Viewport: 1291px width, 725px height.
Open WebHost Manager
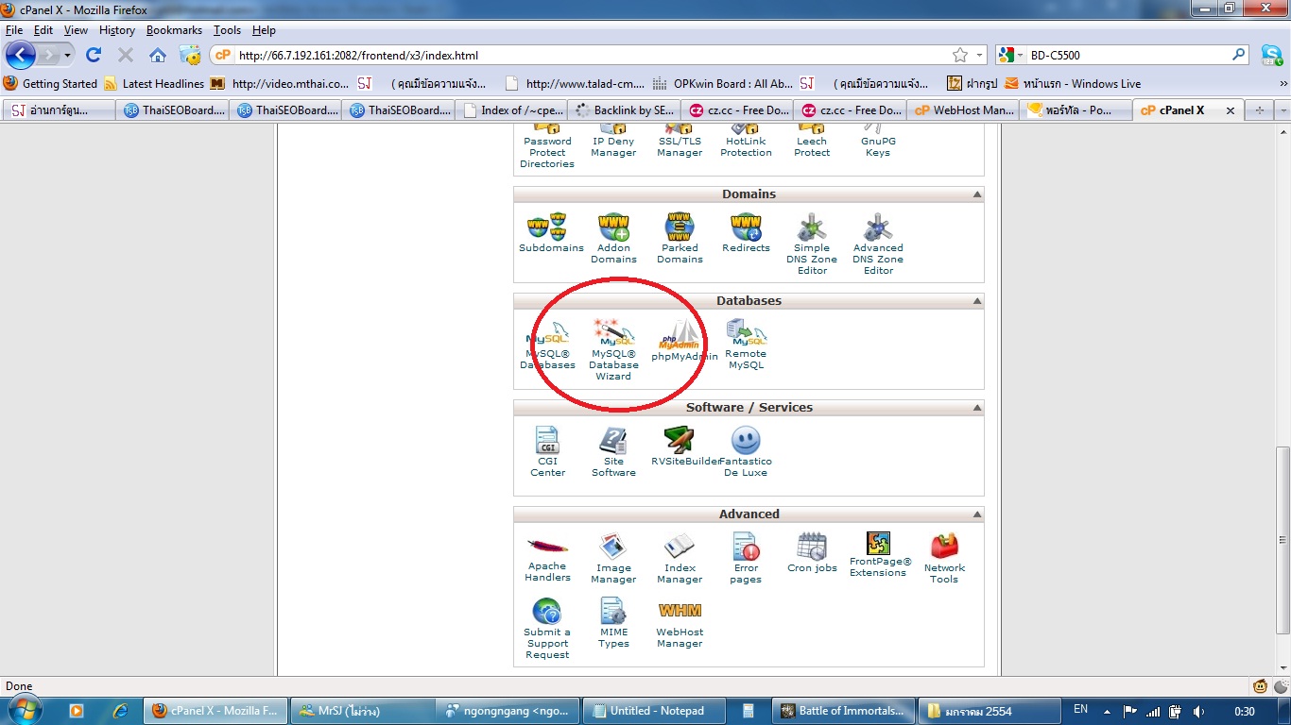pyautogui.click(x=680, y=623)
